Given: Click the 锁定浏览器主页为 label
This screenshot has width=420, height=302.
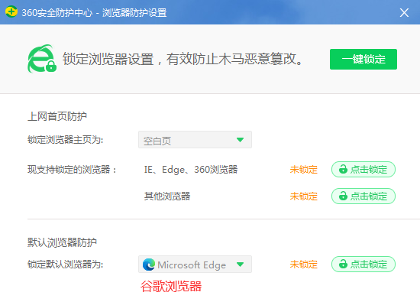Looking at the screenshot, I should pyautogui.click(x=66, y=140).
